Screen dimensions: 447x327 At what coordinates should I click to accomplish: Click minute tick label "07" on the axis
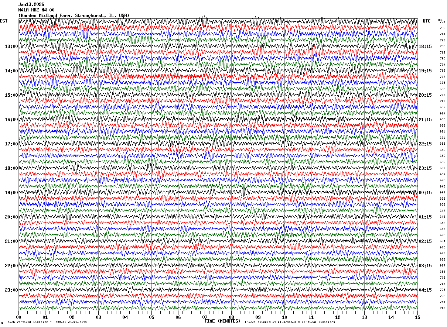click(205, 317)
